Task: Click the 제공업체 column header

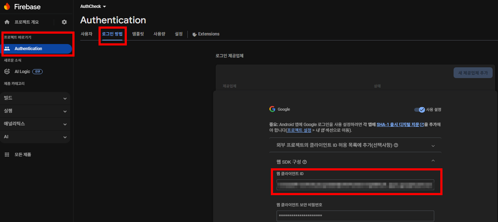Action: coord(229,86)
